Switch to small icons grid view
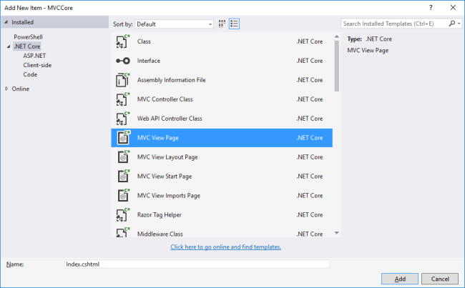The width and height of the screenshot is (465, 288). pyautogui.click(x=222, y=24)
